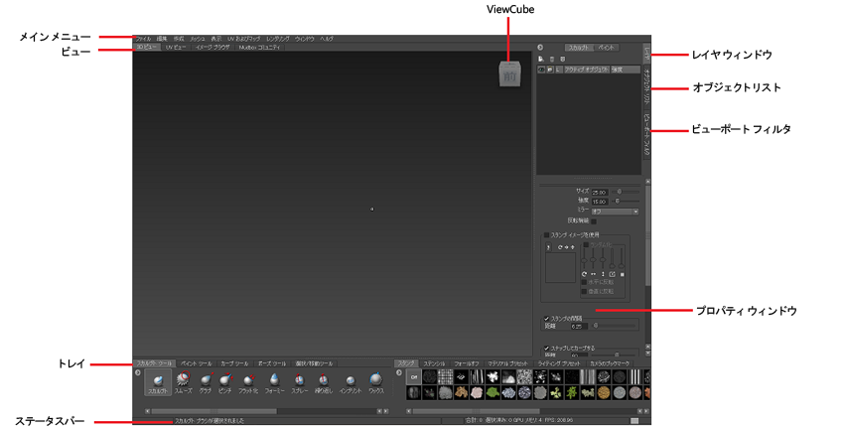Select the Off stamp thumbnail

pos(414,376)
